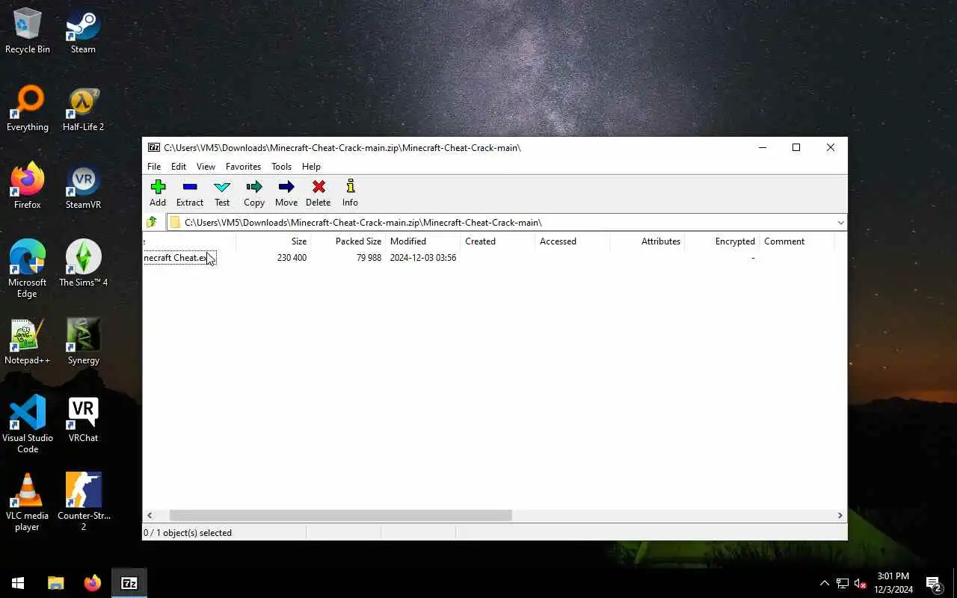Click the red Delete toolbar icon
Image resolution: width=957 pixels, height=598 pixels.
[x=319, y=193]
